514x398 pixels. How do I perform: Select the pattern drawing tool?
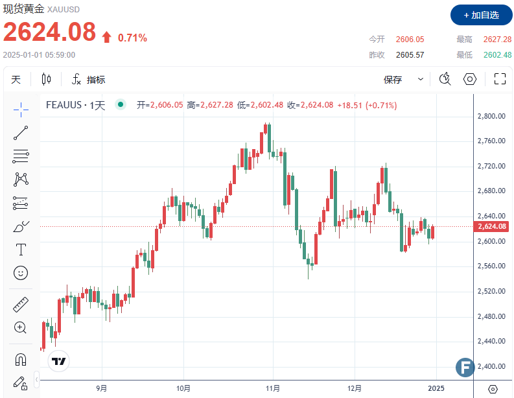tap(21, 179)
